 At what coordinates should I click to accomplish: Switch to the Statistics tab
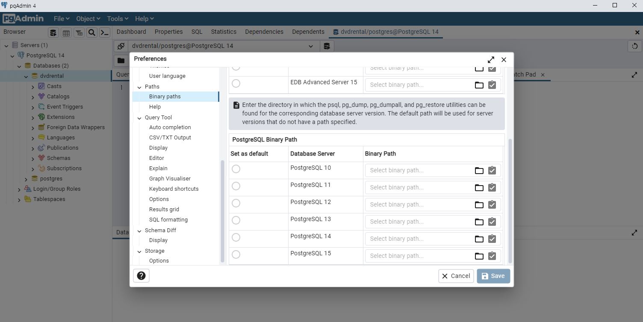(224, 32)
